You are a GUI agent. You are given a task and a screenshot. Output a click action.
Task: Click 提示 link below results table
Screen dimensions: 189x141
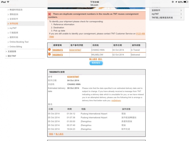tap(100, 59)
